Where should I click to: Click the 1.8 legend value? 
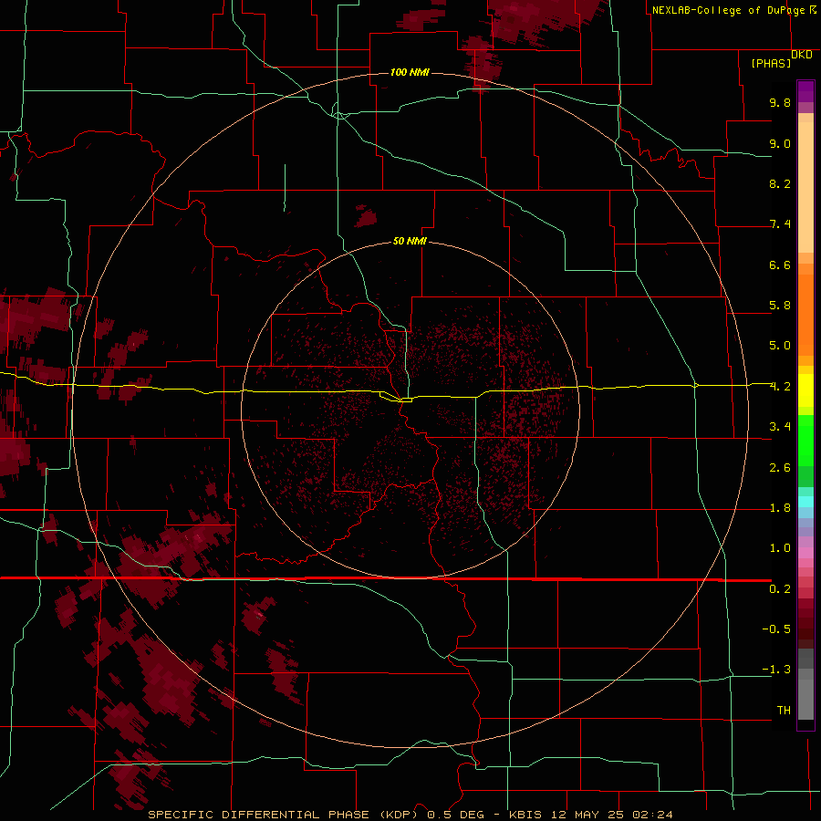[780, 508]
